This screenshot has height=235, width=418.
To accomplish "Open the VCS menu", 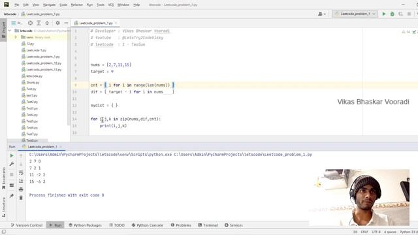I will coord(111,5).
